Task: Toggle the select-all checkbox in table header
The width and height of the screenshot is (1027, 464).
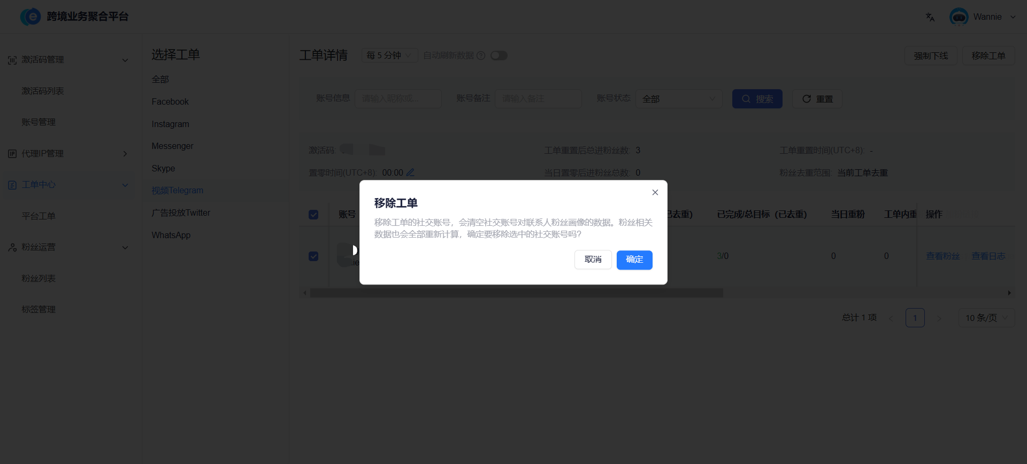Action: coord(313,214)
